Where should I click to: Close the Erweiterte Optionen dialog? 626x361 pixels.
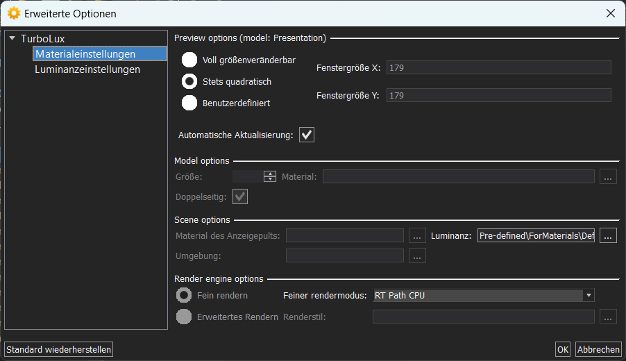tap(611, 13)
